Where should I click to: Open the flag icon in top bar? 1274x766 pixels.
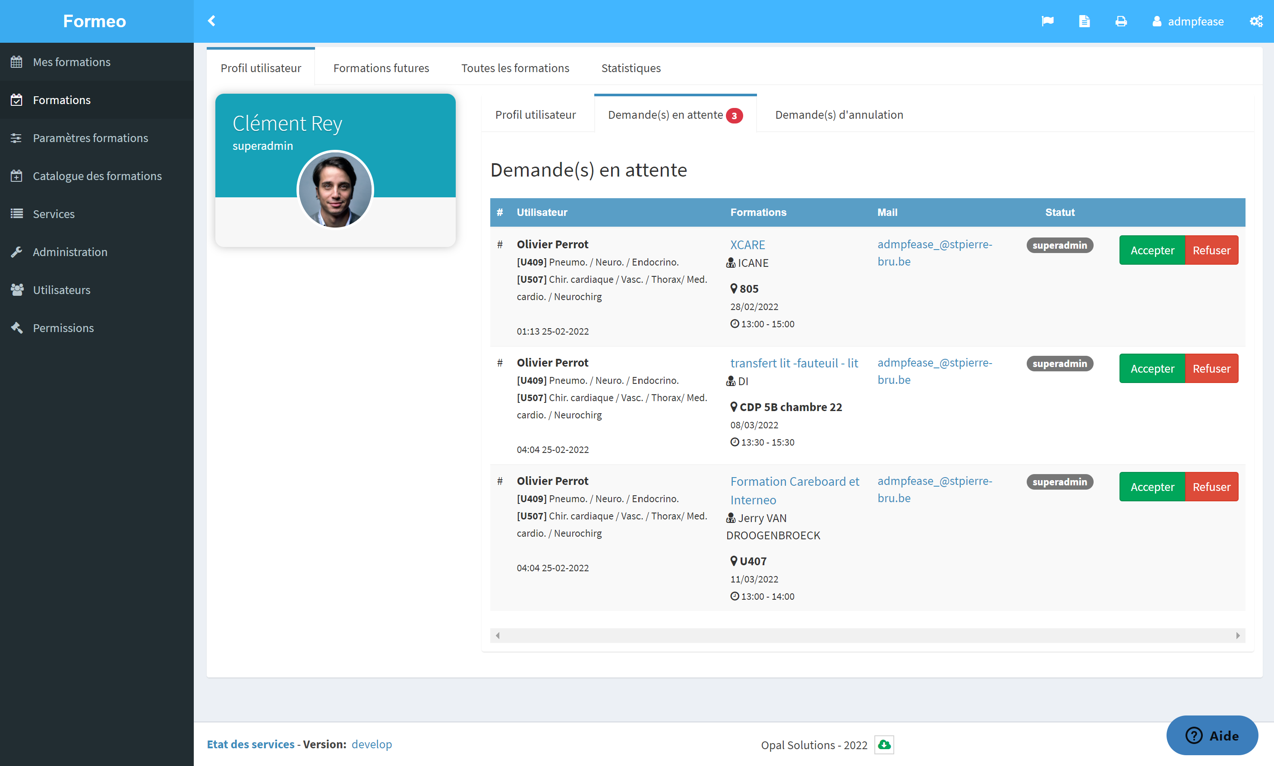tap(1047, 21)
